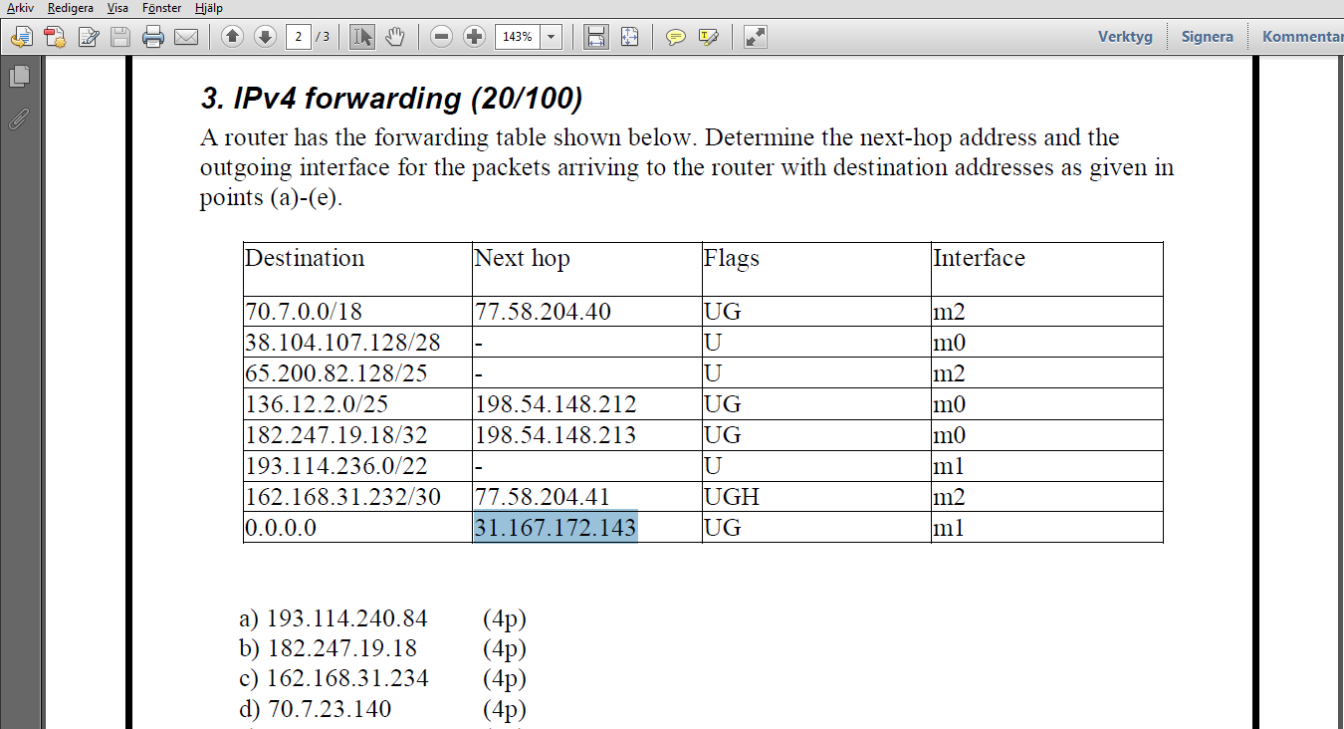Expand the attachments paperclip panel
Screen dimensions: 1344x729
[18, 120]
